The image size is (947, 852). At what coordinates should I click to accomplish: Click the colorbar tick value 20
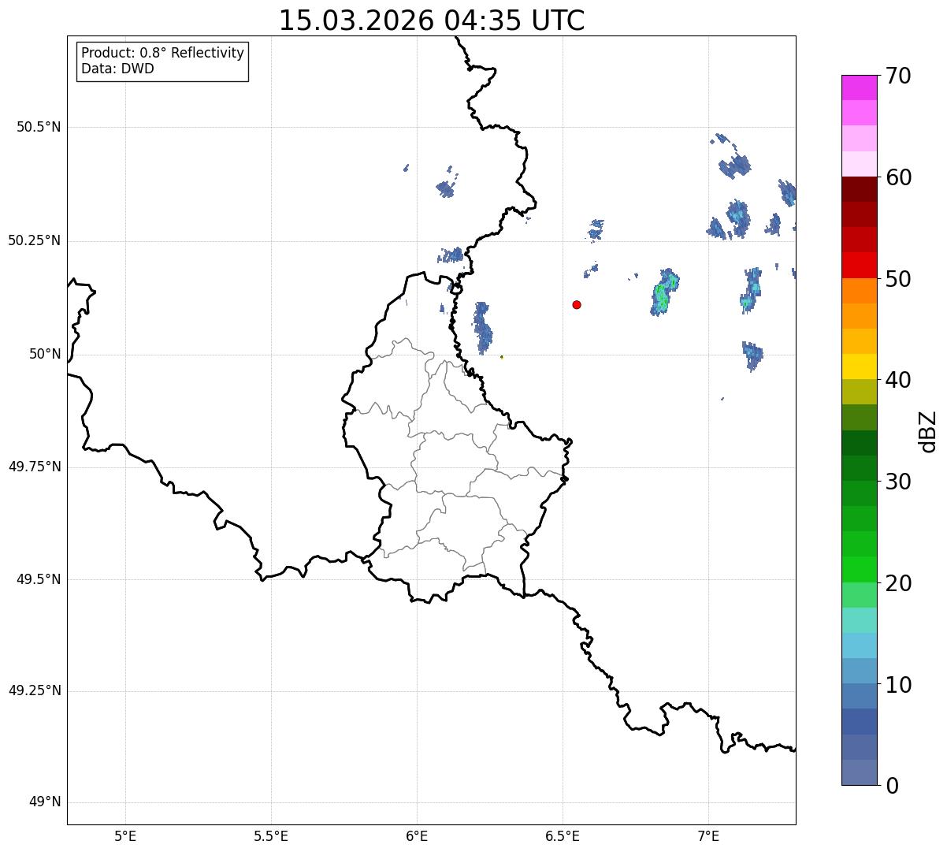[x=898, y=583]
